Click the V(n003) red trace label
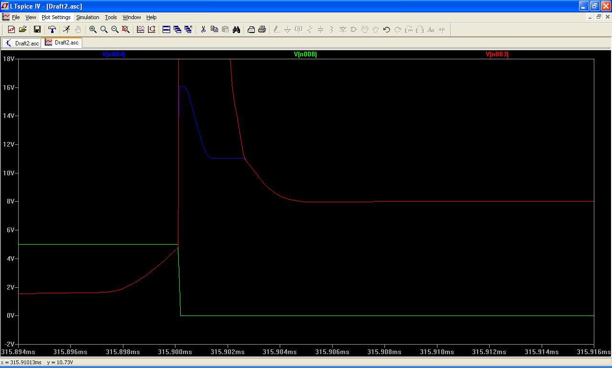The height and width of the screenshot is (368, 612). 497,54
